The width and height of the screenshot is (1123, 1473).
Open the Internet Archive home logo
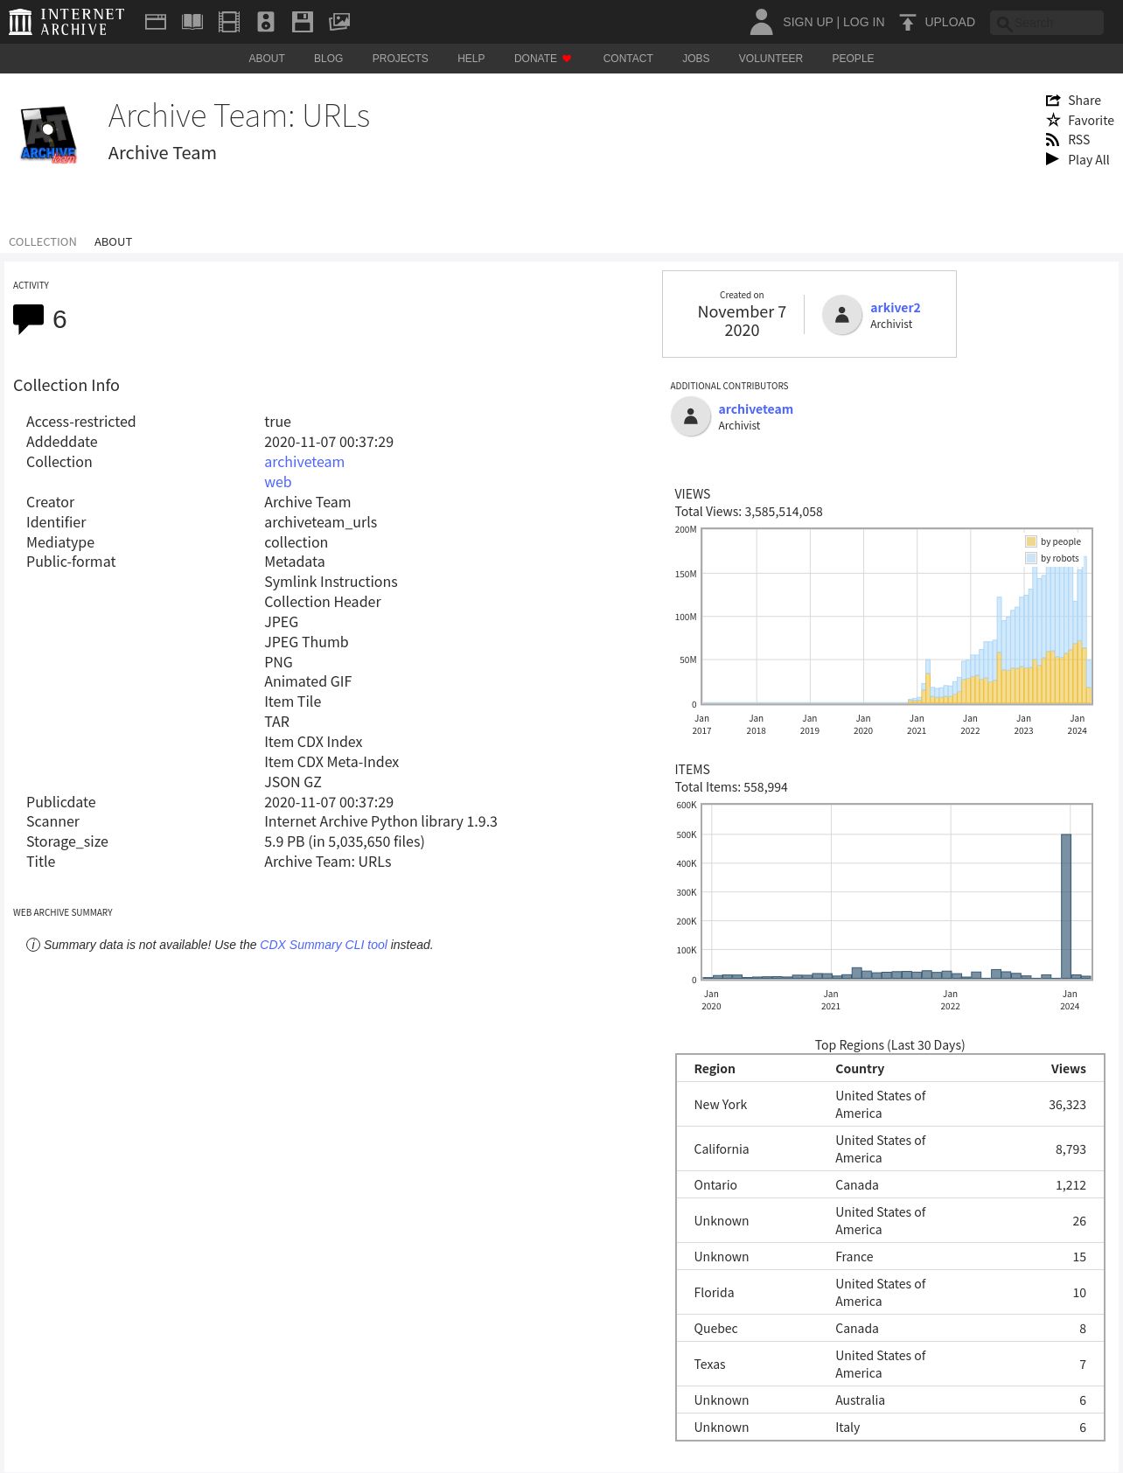pos(66,22)
